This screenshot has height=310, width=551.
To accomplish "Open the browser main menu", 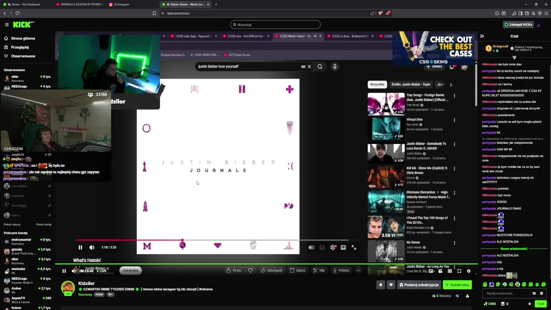I will tap(546, 13).
